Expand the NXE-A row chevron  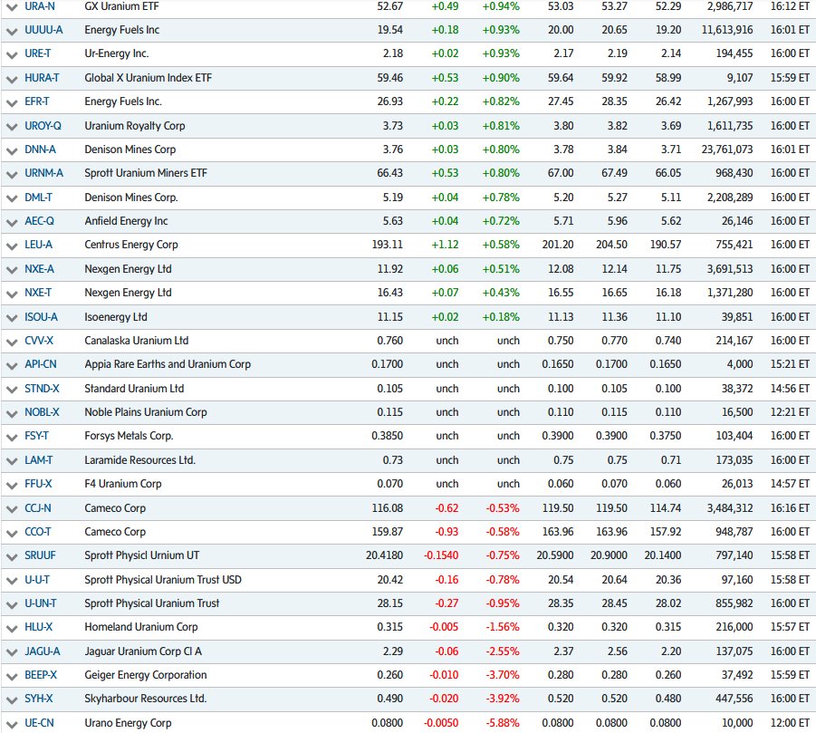pos(12,270)
